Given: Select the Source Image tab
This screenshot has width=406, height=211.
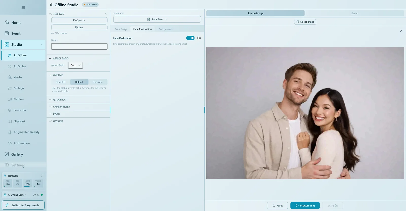Looking at the screenshot, I should point(255,13).
